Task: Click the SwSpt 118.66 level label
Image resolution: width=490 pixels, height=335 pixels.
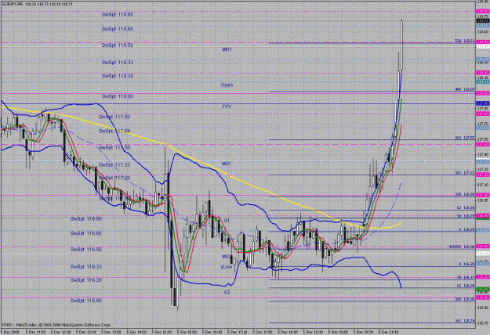Action: point(118,29)
